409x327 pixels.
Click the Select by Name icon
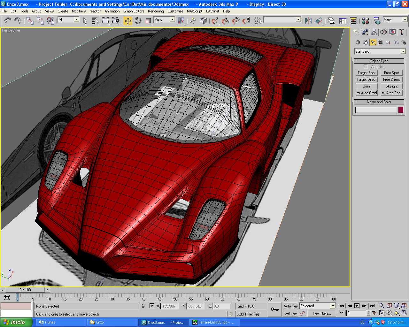click(x=95, y=21)
